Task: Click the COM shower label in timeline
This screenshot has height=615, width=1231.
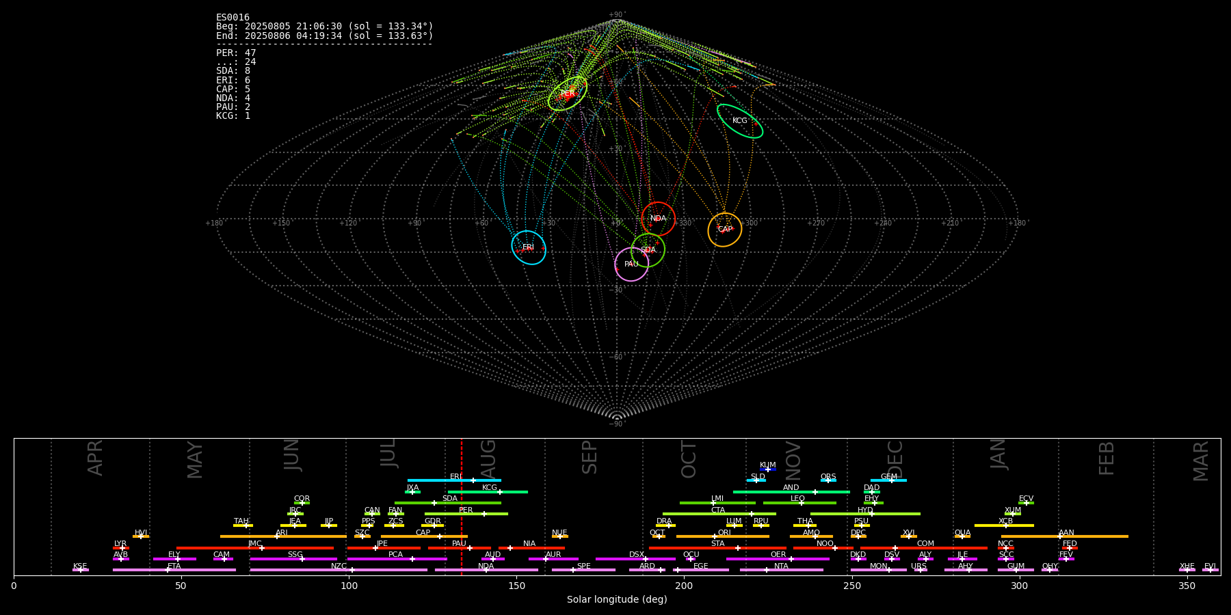Action: coord(925,544)
